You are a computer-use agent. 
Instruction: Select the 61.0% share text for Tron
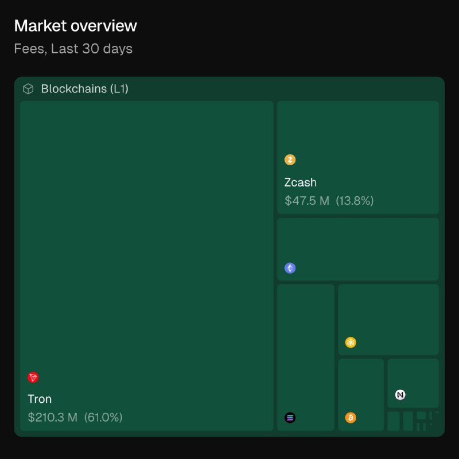point(103,417)
